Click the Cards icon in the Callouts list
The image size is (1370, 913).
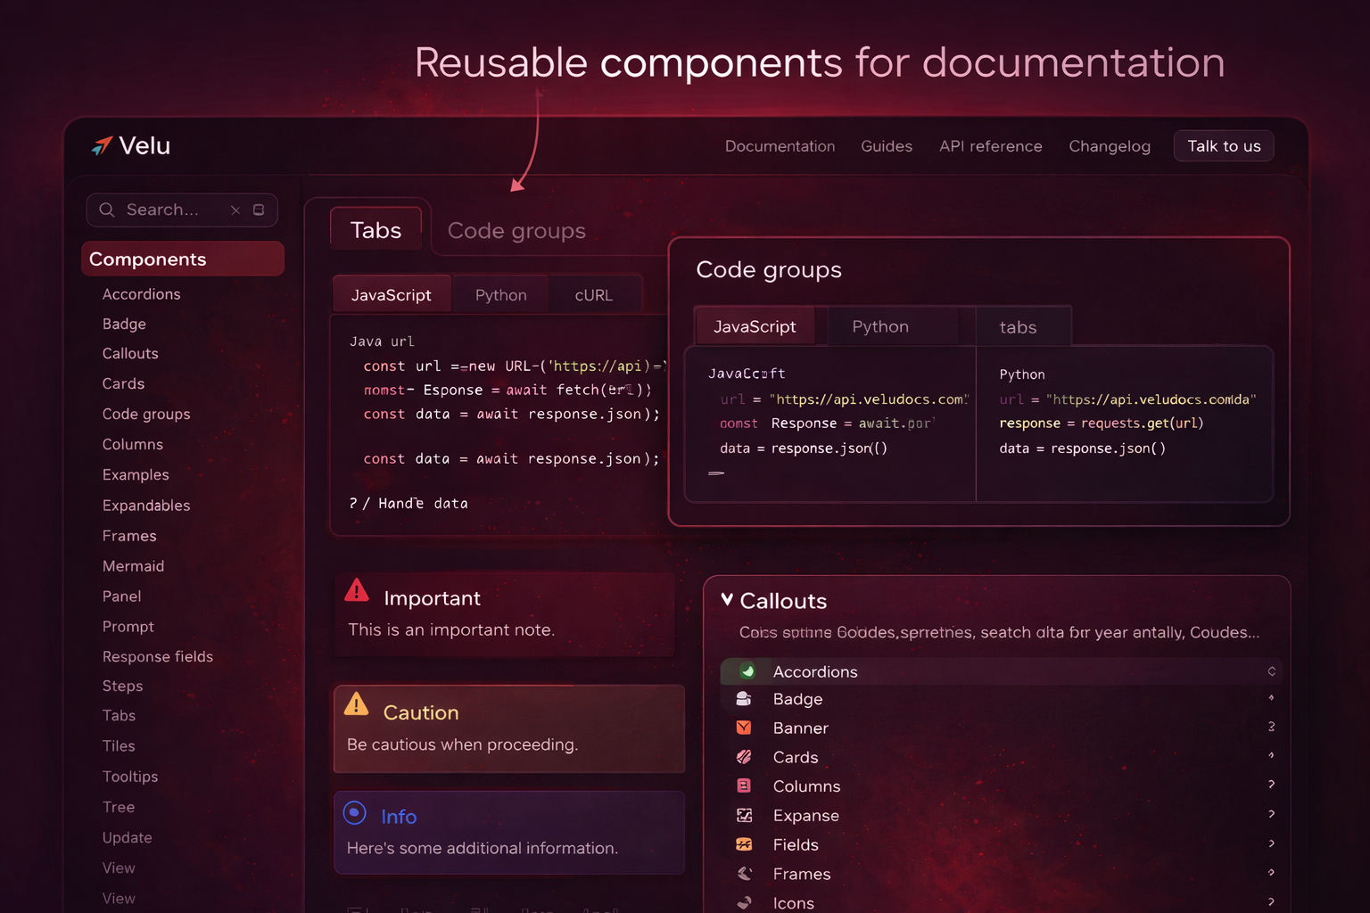click(744, 756)
